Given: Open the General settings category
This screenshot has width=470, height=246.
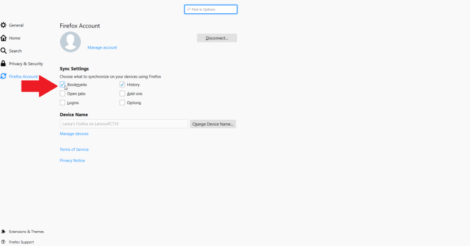Looking at the screenshot, I should tap(16, 25).
